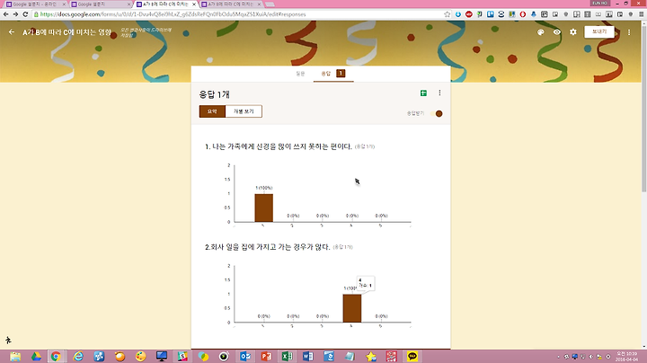Click the EUN HO profile button
647x363 pixels.
click(x=600, y=3)
